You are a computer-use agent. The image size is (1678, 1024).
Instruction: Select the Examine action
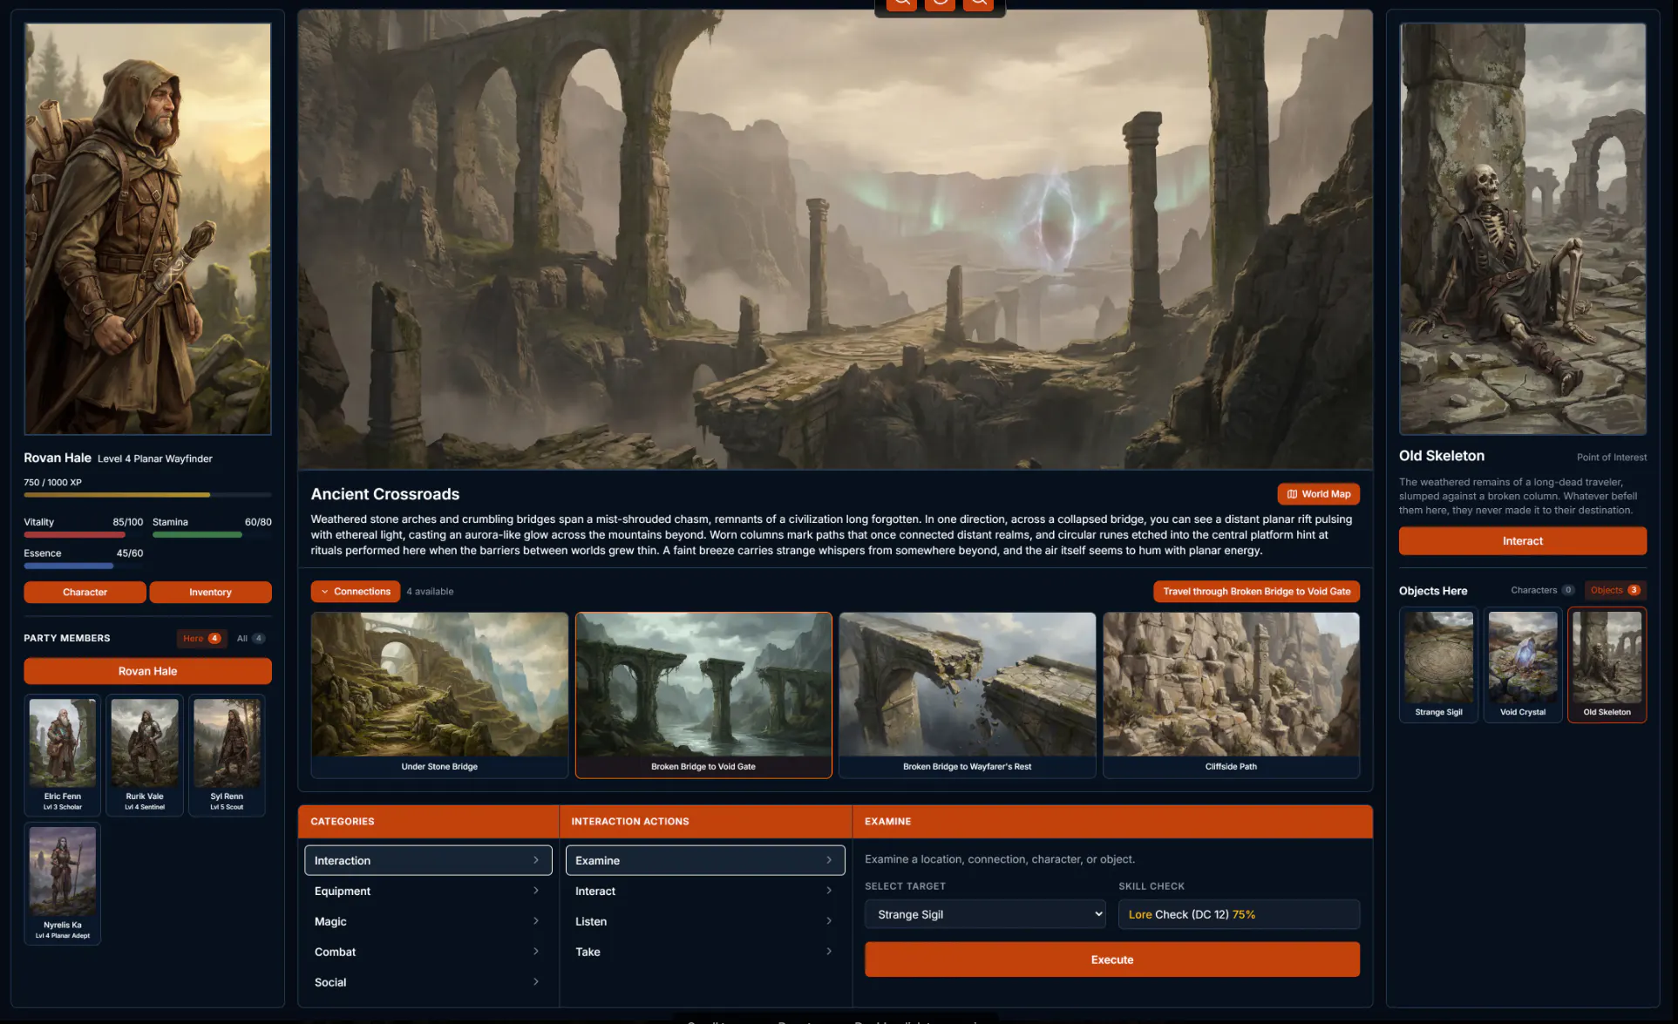[705, 860]
